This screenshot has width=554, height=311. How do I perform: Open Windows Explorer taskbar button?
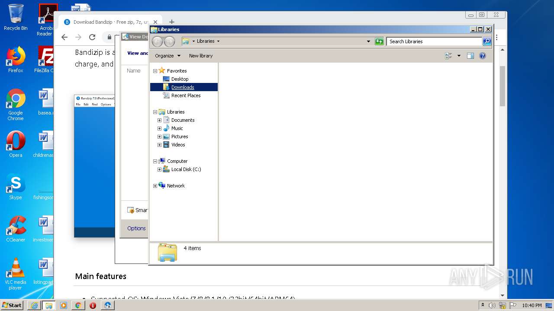(49, 305)
